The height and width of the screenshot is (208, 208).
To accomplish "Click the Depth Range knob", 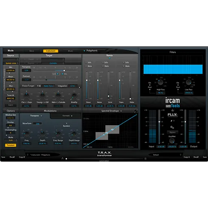I will 74,134.
